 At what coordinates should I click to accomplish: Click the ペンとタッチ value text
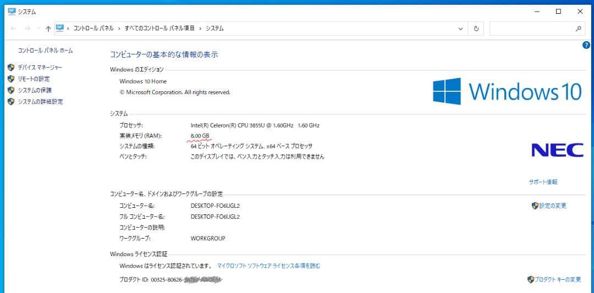click(257, 156)
